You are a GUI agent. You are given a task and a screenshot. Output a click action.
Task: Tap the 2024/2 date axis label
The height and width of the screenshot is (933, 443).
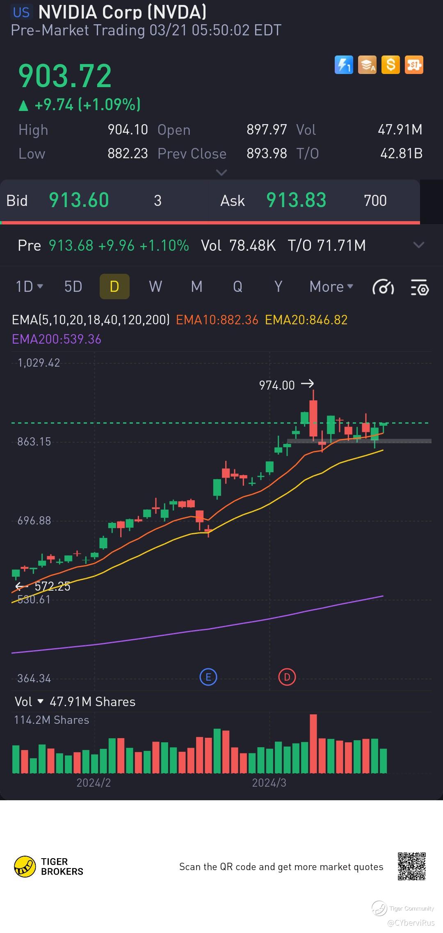94,783
